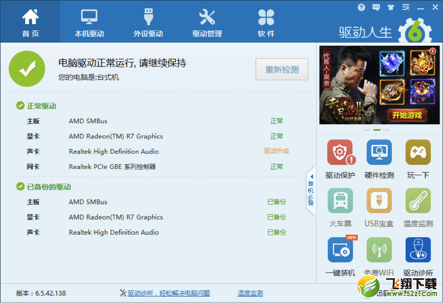Click 已备份 status for AMD Radeon R7 Graphics

point(277,217)
